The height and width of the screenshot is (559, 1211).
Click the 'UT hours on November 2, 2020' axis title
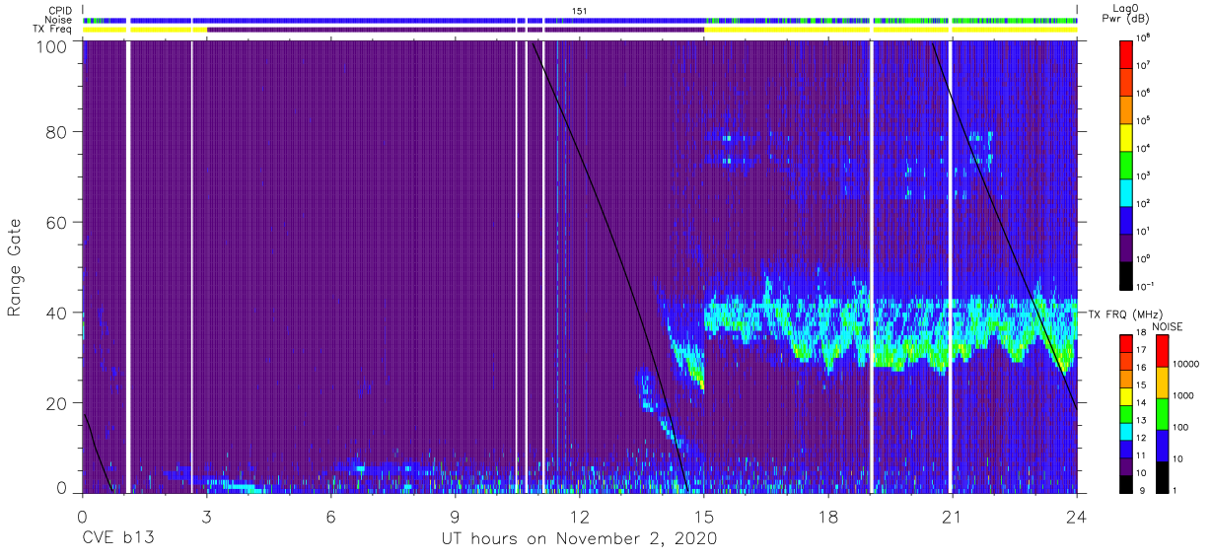click(x=579, y=539)
